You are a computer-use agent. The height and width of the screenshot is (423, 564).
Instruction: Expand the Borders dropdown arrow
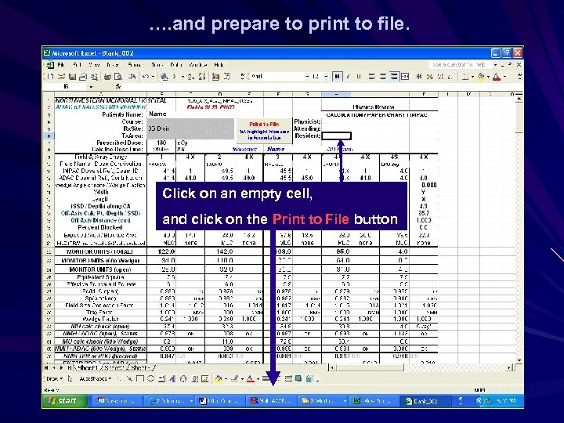(x=472, y=76)
